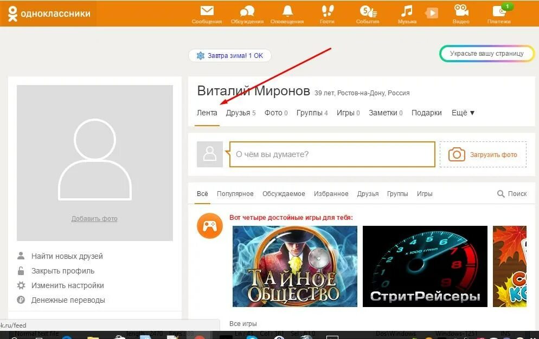
Task: Open Оповещения bell icon
Action: click(x=287, y=11)
